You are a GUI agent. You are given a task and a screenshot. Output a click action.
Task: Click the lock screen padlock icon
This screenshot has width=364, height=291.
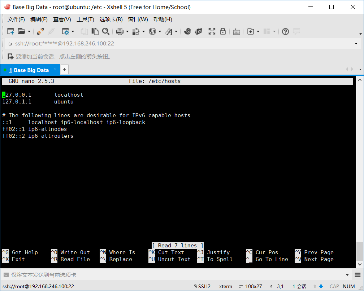click(223, 31)
